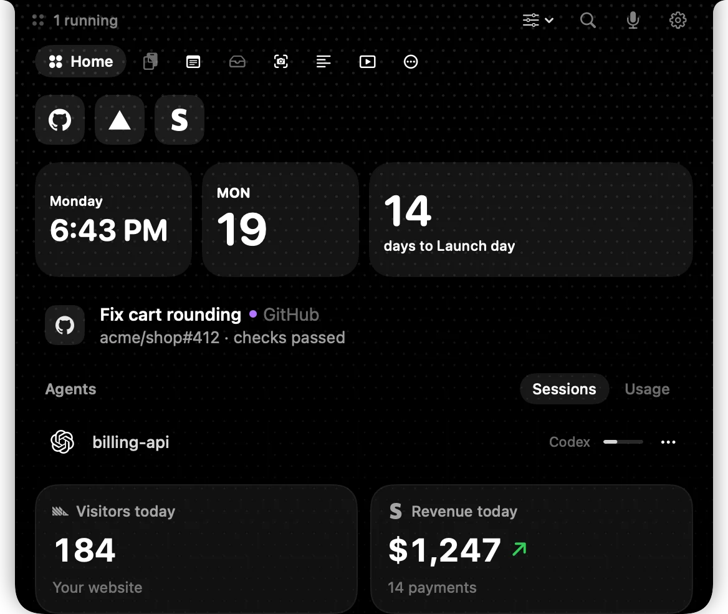Screen dimensions: 728x614
Task: Click the Agents section heading
Action: coord(70,389)
